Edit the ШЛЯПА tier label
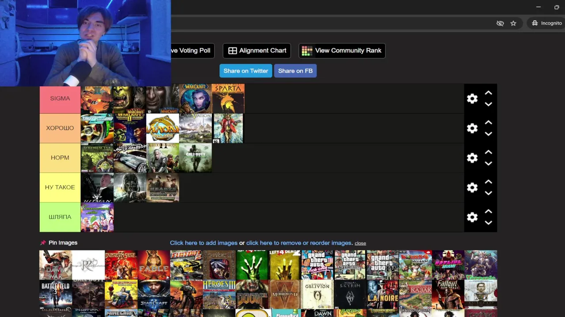The image size is (565, 317). pos(60,217)
